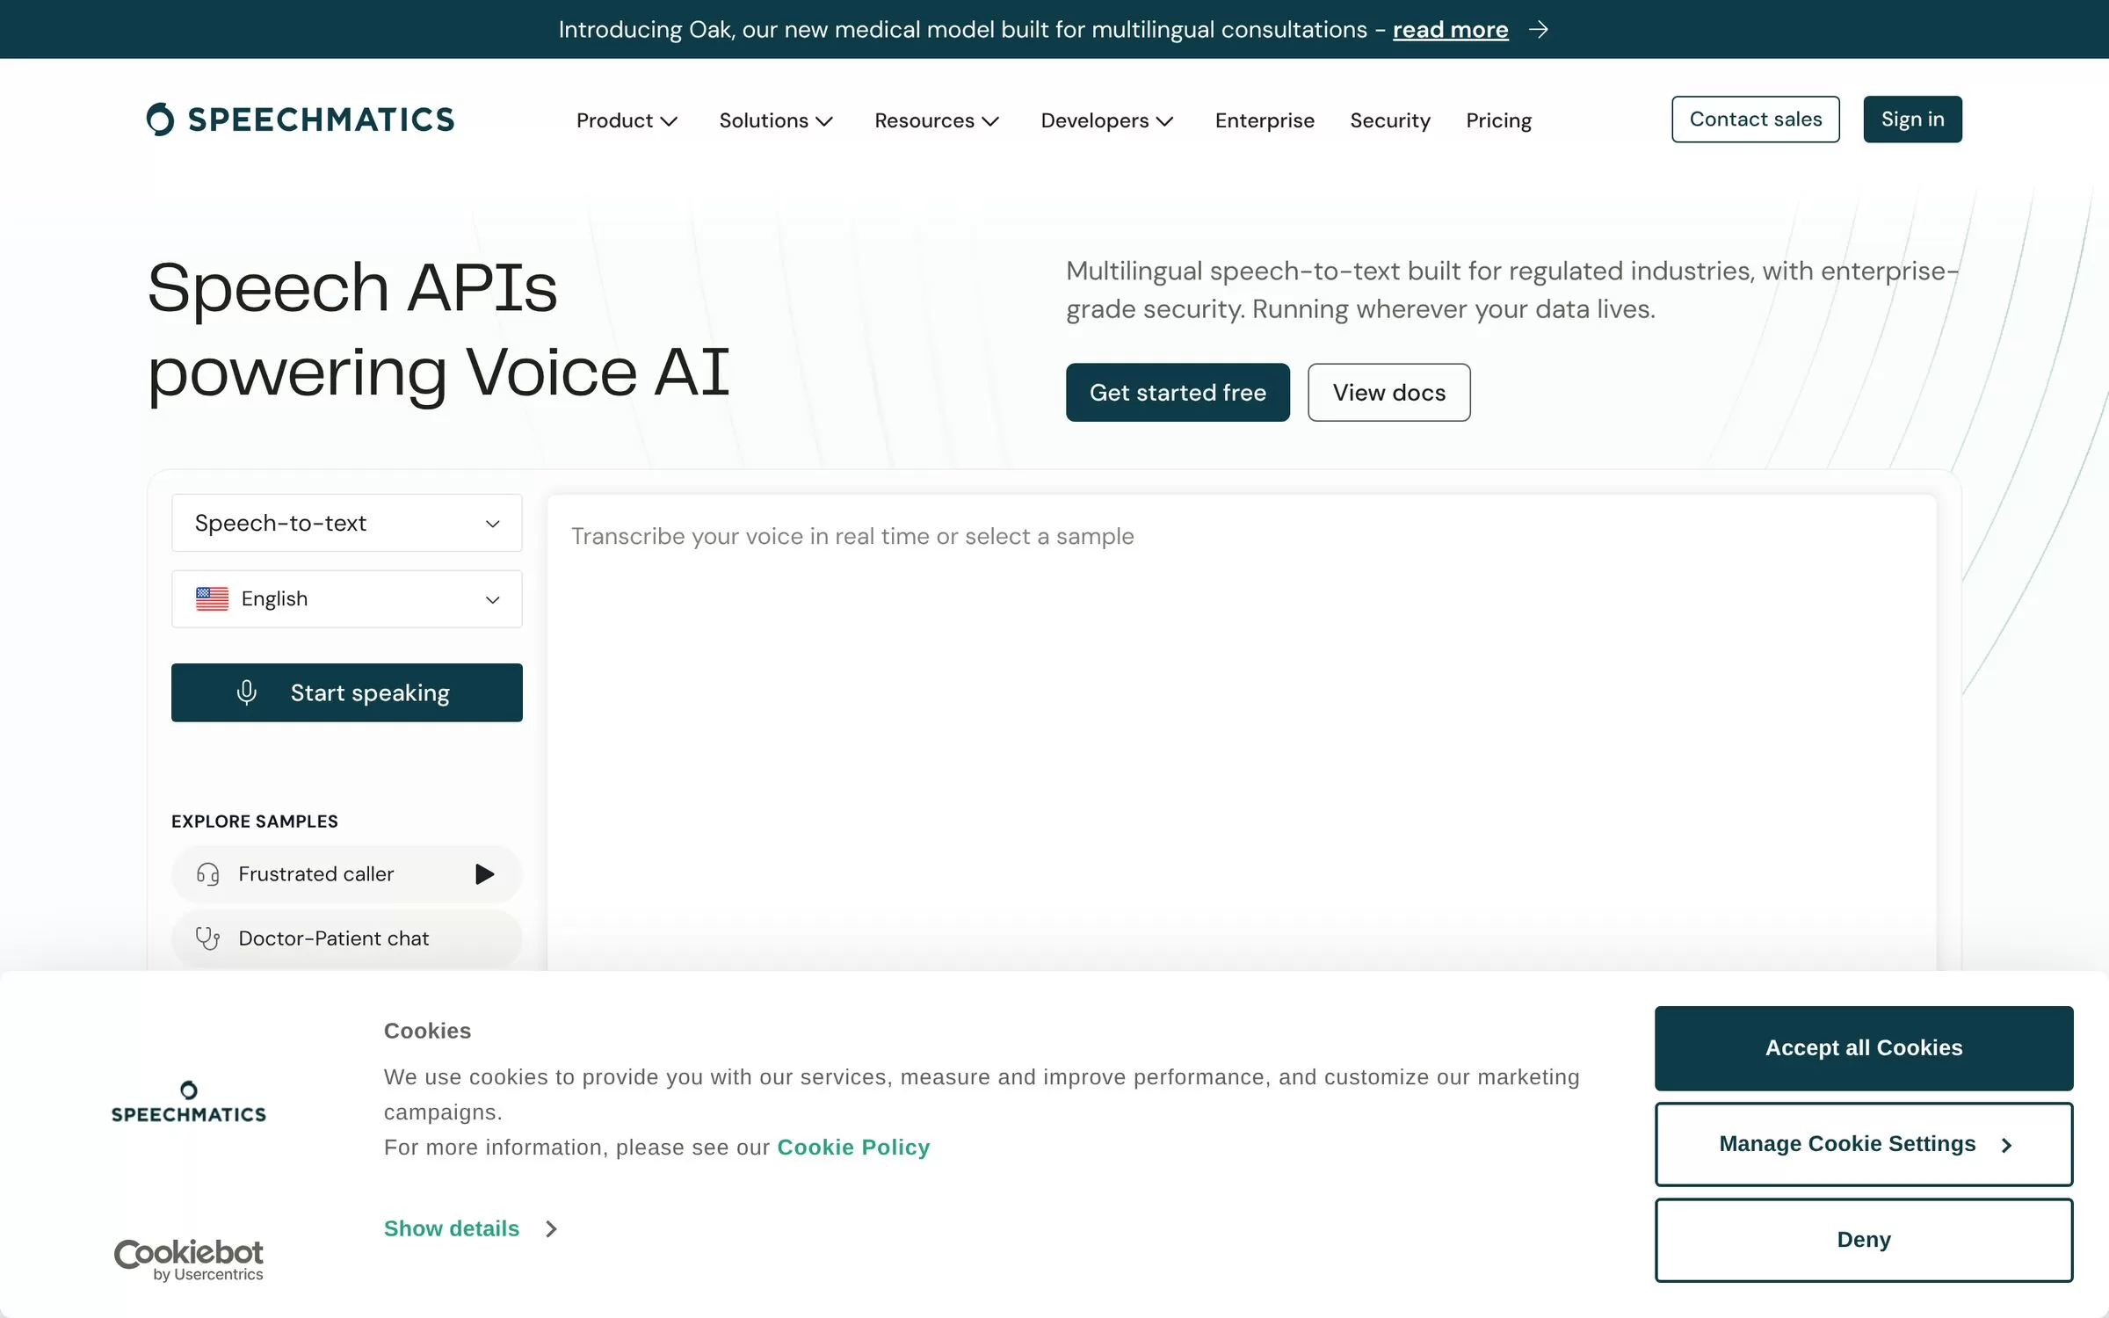The width and height of the screenshot is (2109, 1318).
Task: Open the Cookie Policy link
Action: click(853, 1148)
